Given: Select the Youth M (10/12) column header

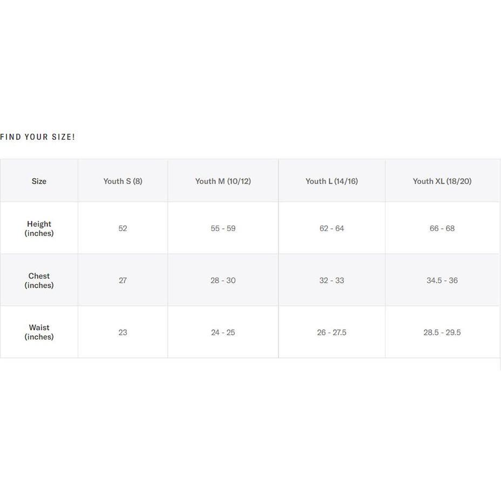Looking at the screenshot, I should [223, 181].
